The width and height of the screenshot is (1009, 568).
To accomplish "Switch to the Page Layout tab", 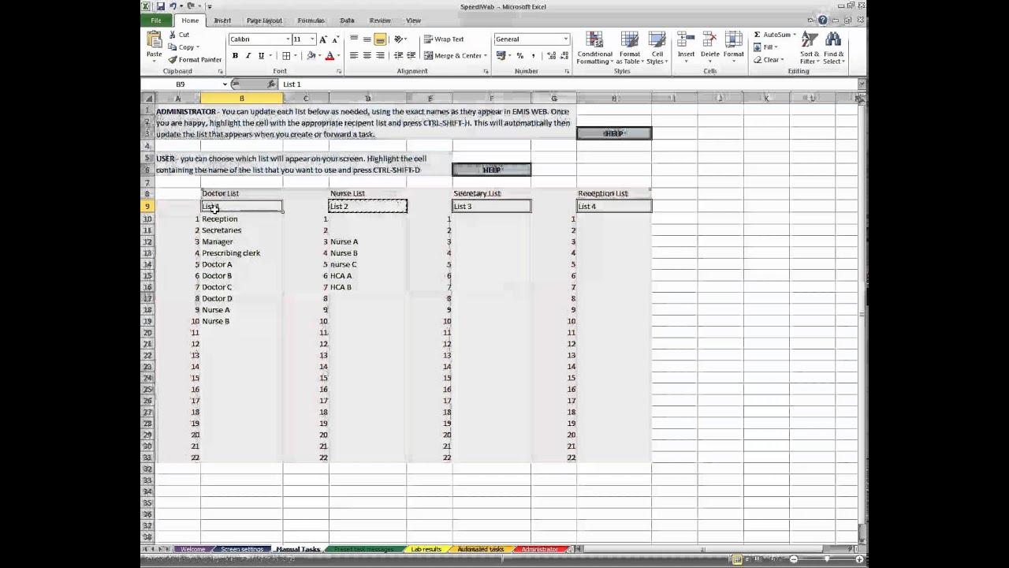I will (x=264, y=21).
